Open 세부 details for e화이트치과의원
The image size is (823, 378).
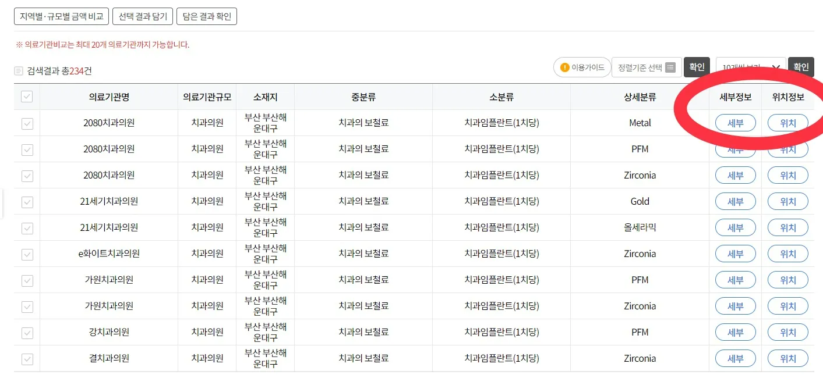[736, 254]
